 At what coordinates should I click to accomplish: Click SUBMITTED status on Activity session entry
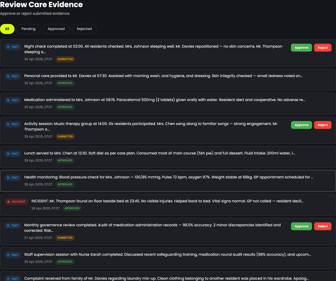coord(65,136)
